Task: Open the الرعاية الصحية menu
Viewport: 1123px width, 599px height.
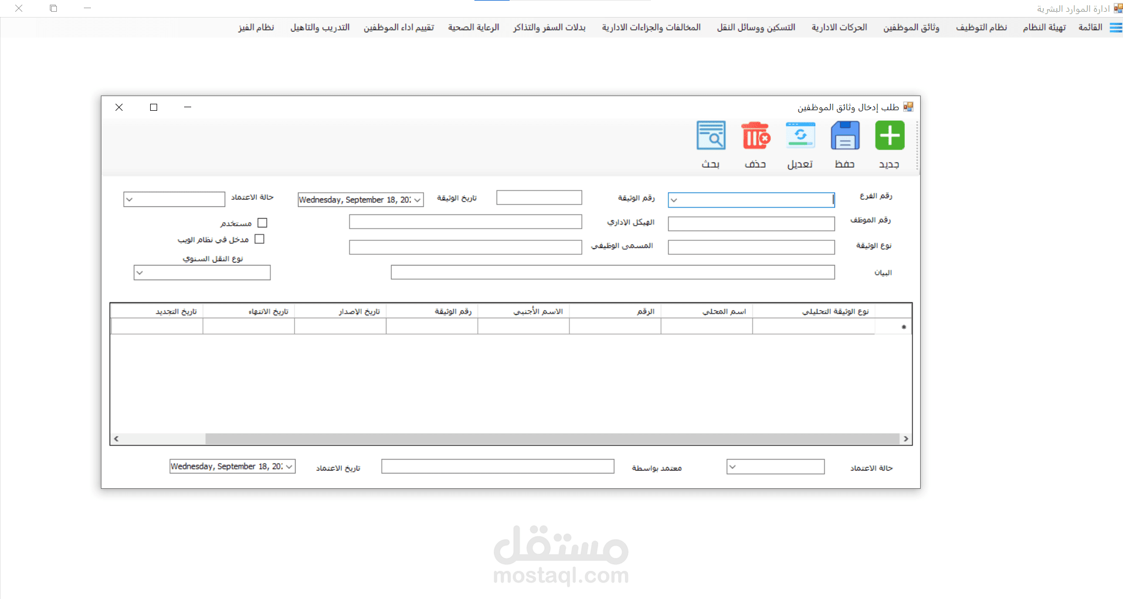Action: point(473,28)
